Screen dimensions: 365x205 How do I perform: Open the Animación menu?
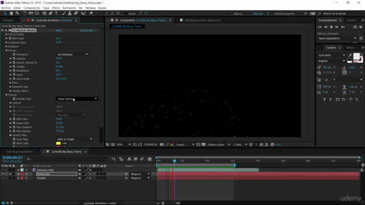pyautogui.click(x=69, y=8)
